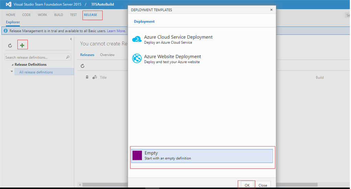Click the Azure Cloud Service Deployment icon
Image resolution: width=351 pixels, height=189 pixels.
point(137,39)
